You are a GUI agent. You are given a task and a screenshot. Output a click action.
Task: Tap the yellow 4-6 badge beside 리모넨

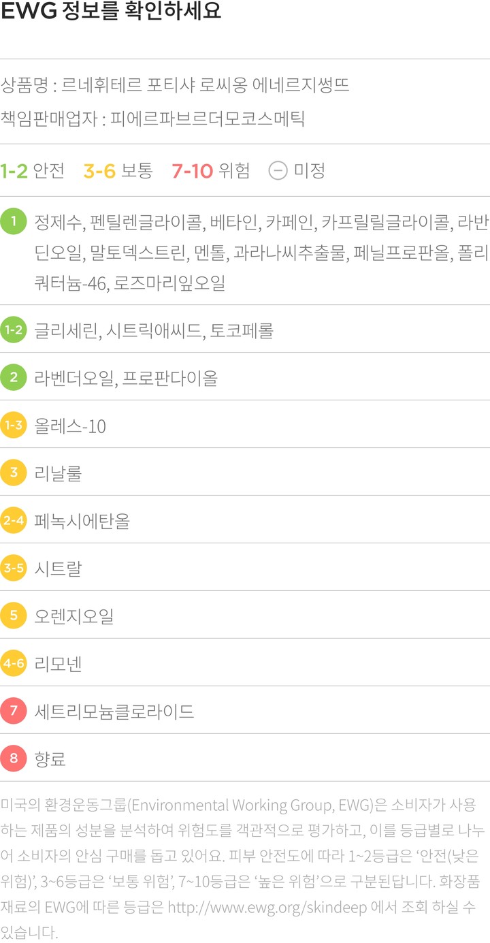14,663
